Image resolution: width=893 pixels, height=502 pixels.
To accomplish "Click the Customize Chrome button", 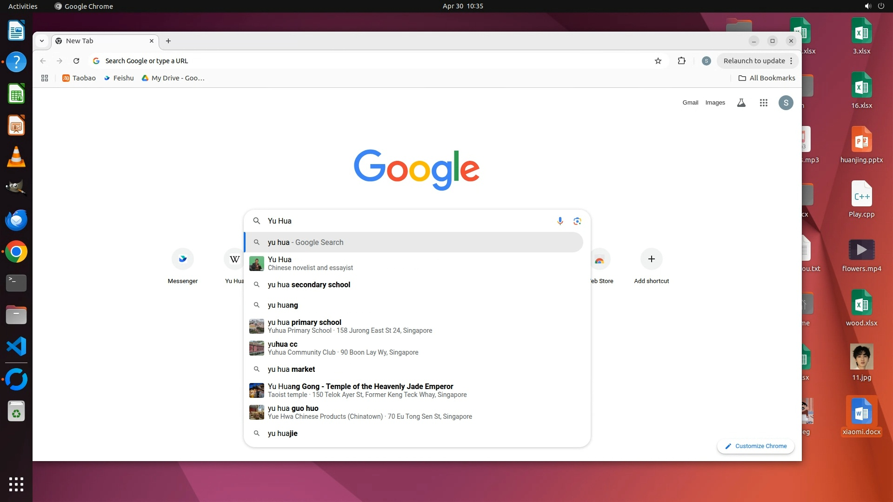I will pyautogui.click(x=756, y=446).
